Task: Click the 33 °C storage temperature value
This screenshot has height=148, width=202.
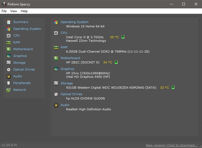Action: (165, 88)
